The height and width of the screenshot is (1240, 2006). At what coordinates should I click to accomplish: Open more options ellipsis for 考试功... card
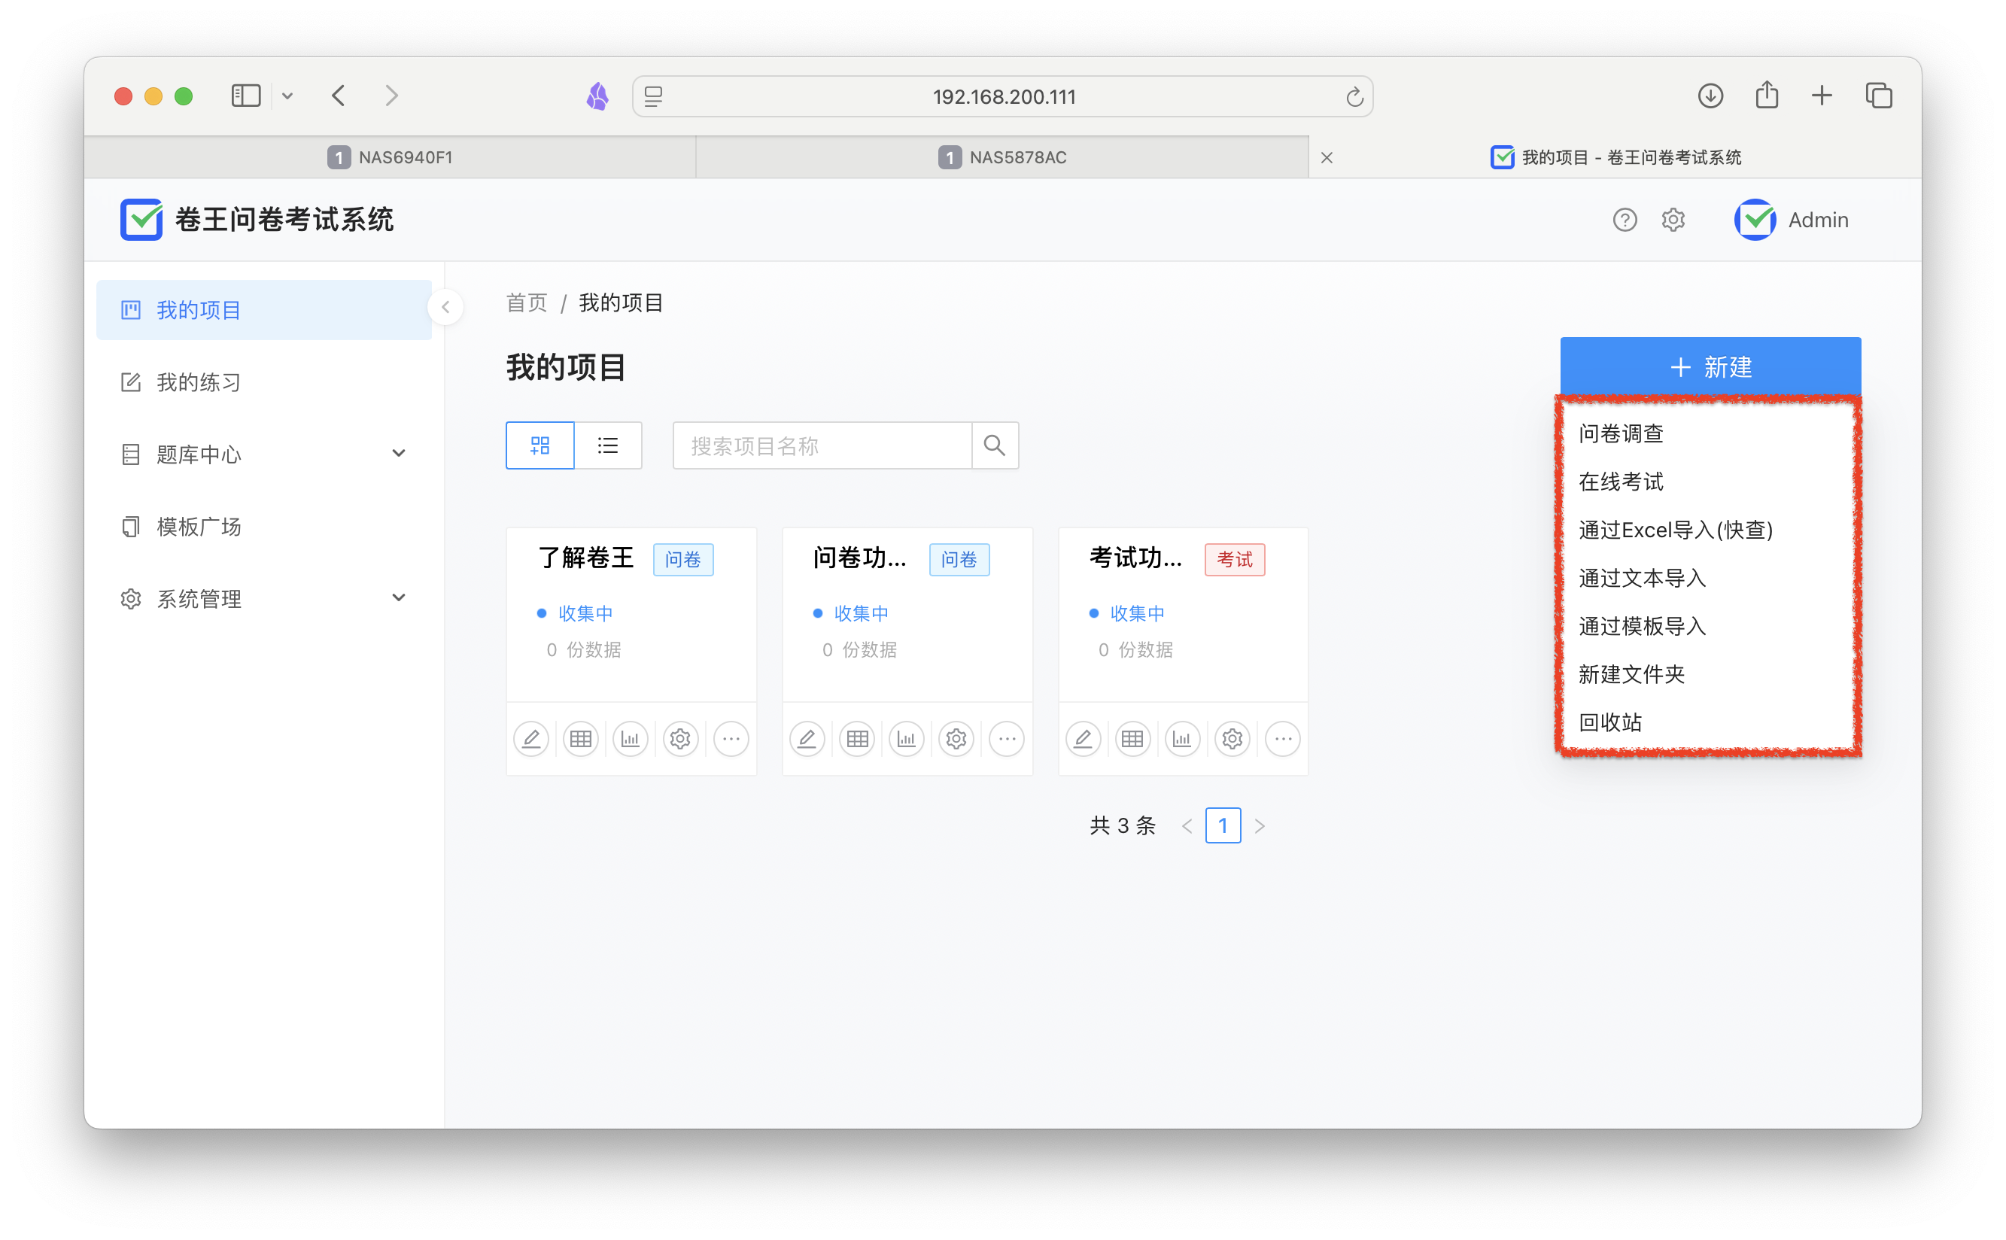[1283, 739]
